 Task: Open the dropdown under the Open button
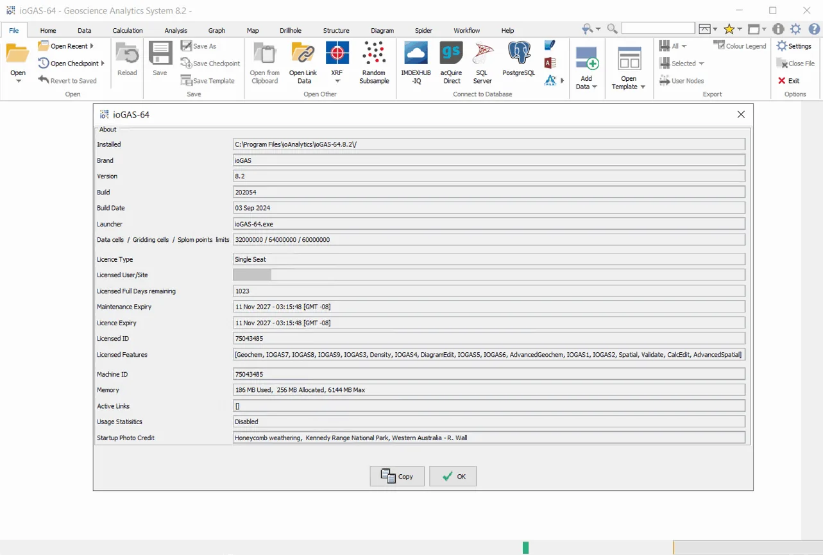click(x=18, y=81)
